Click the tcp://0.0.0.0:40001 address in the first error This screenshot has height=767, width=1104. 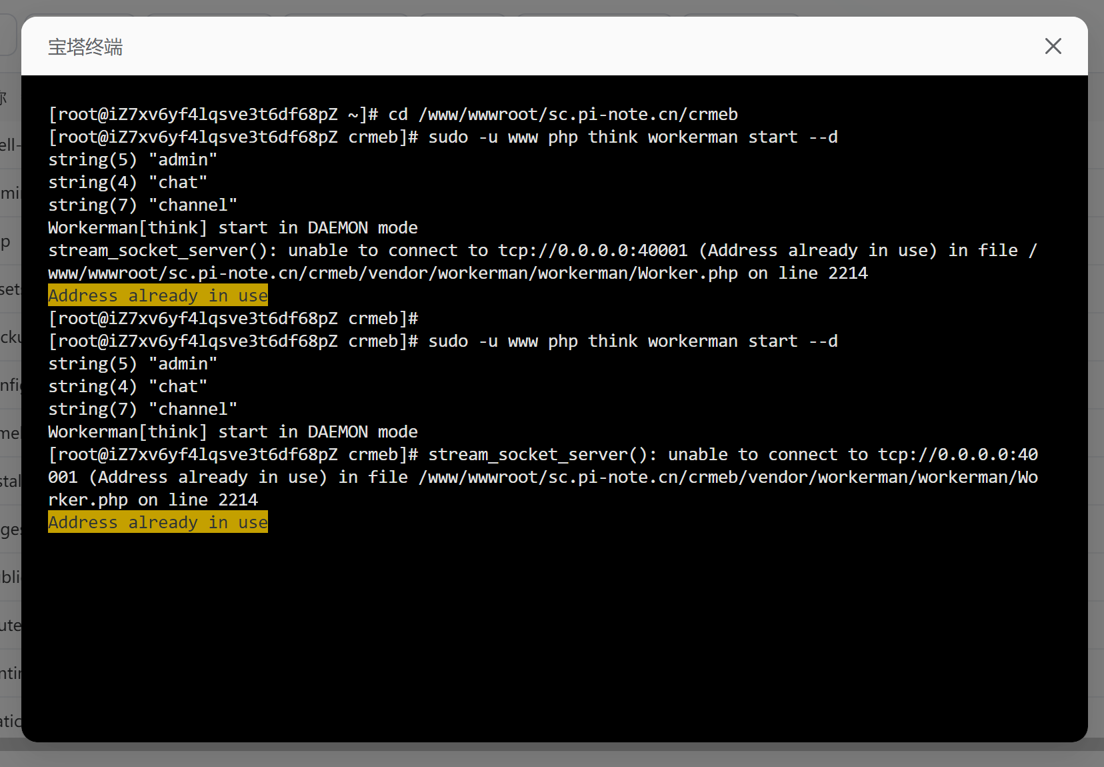coord(593,251)
